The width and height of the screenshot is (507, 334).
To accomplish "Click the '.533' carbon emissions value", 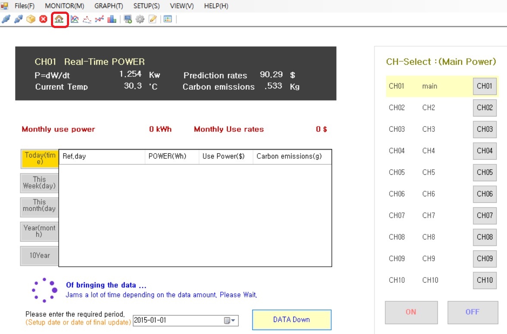I will tap(273, 86).
